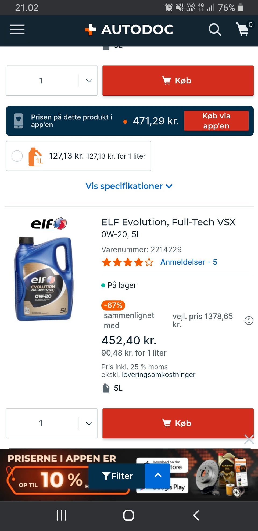The image size is (258, 531).
Task: Open quantity dropdown for first product
Action: 52,80
